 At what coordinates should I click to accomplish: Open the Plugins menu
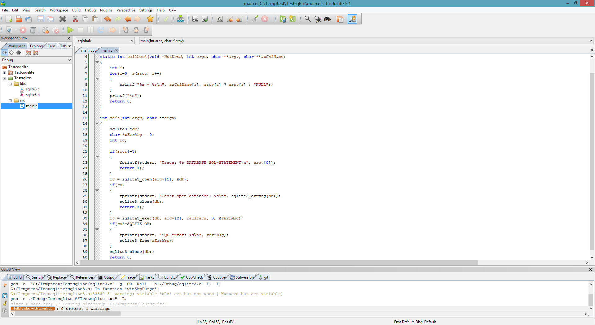[106, 10]
